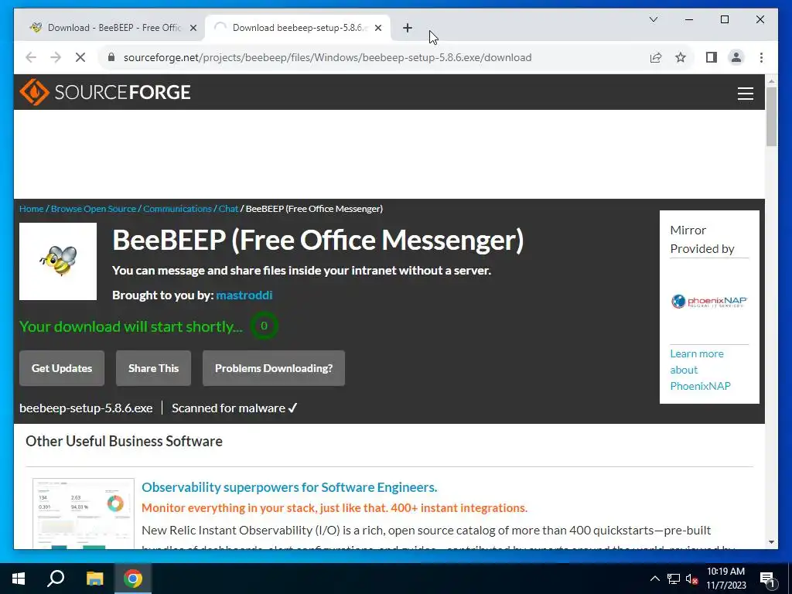792x594 pixels.
Task: Close the Download - BeeBEEP tab
Action: pyautogui.click(x=193, y=29)
